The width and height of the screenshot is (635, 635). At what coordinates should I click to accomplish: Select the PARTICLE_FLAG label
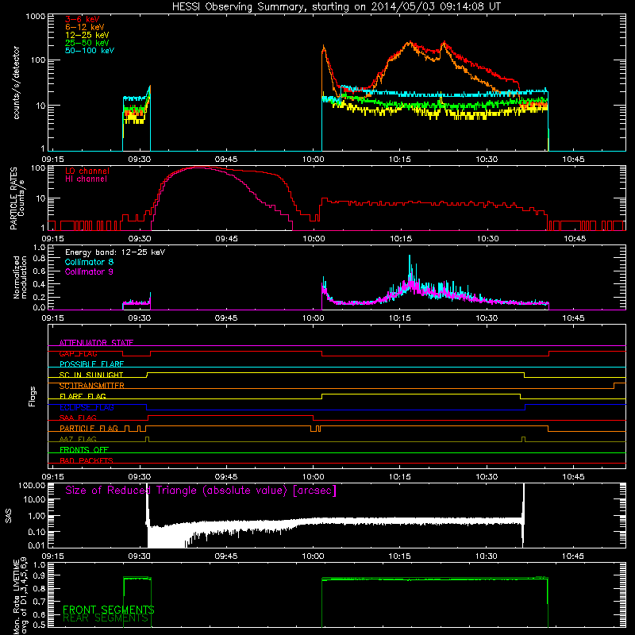point(89,429)
